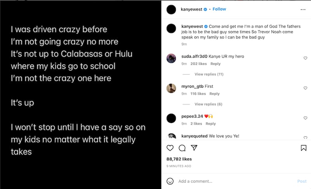This screenshot has width=311, height=189.
Task: Open the three-dot more options menu
Action: click(303, 9)
